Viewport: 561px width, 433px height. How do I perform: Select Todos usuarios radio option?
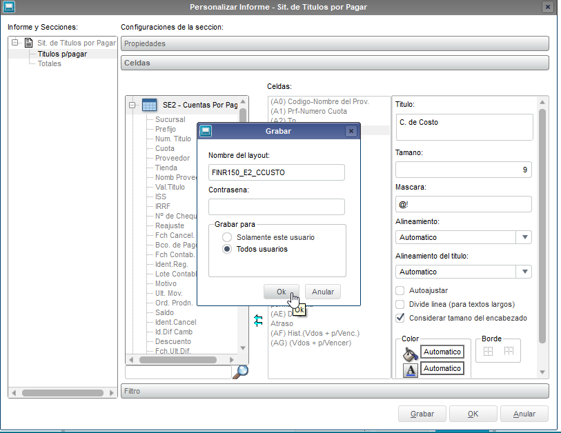point(227,249)
